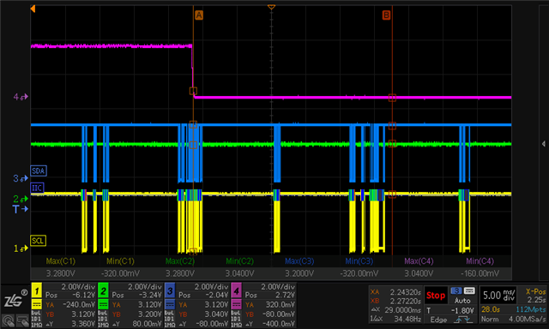
Task: Click the ZLG logo
Action: point(15,299)
